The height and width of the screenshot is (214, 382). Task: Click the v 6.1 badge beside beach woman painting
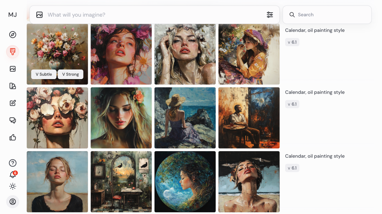click(x=292, y=168)
